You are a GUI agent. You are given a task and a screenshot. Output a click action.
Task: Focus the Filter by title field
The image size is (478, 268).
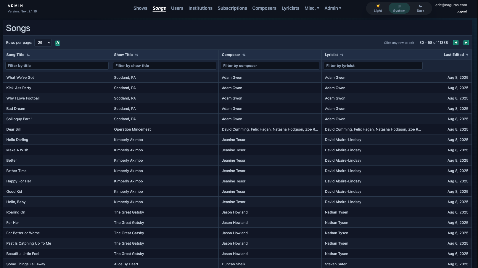coord(57,66)
